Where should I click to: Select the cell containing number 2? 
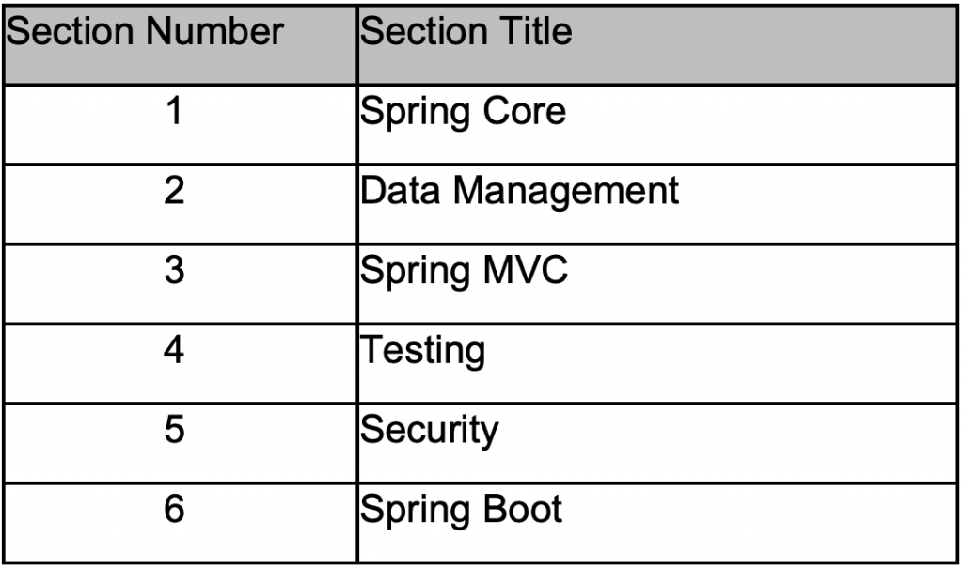(174, 192)
